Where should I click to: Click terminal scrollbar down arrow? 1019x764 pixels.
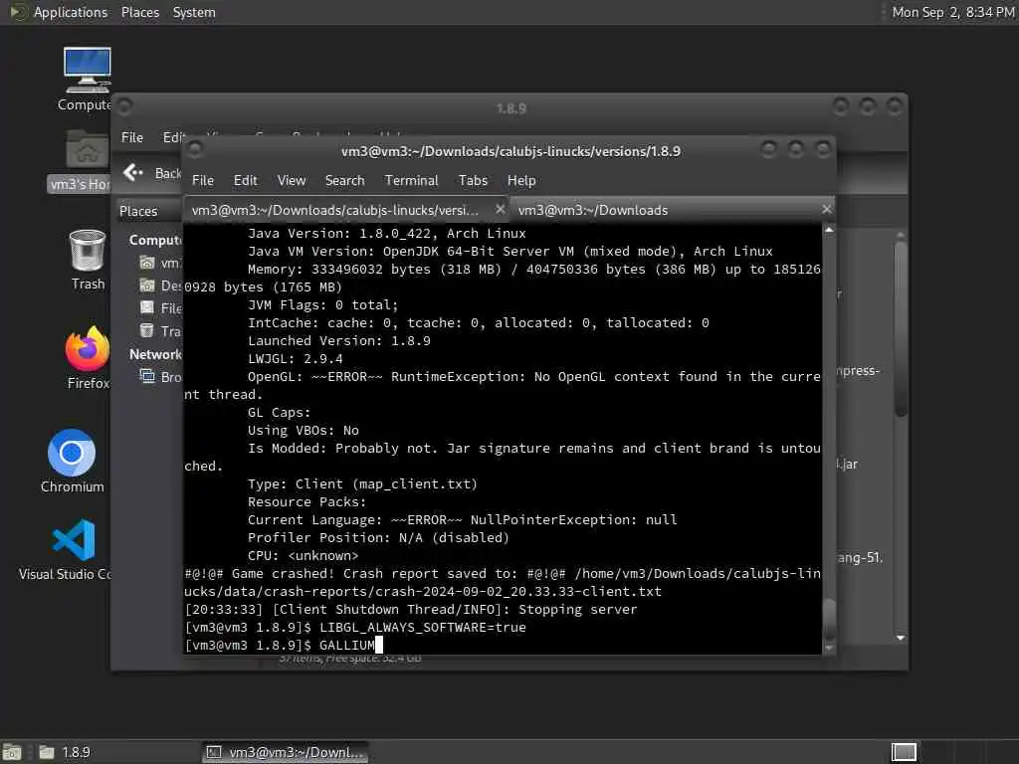coord(829,648)
